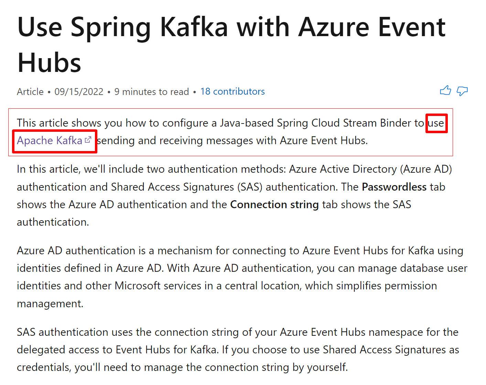Mark article as unhelpful using dislike icon

coord(462,92)
